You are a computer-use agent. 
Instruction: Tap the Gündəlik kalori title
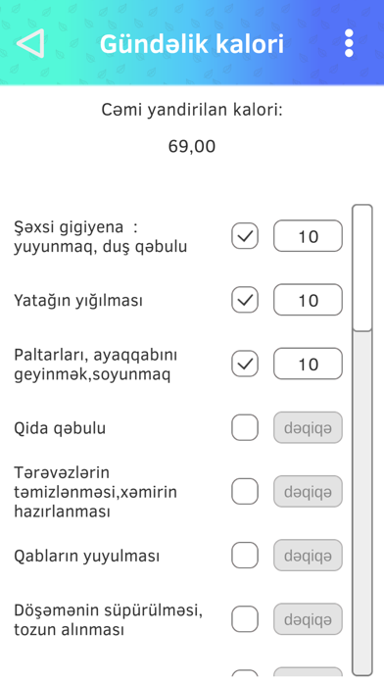point(192,44)
